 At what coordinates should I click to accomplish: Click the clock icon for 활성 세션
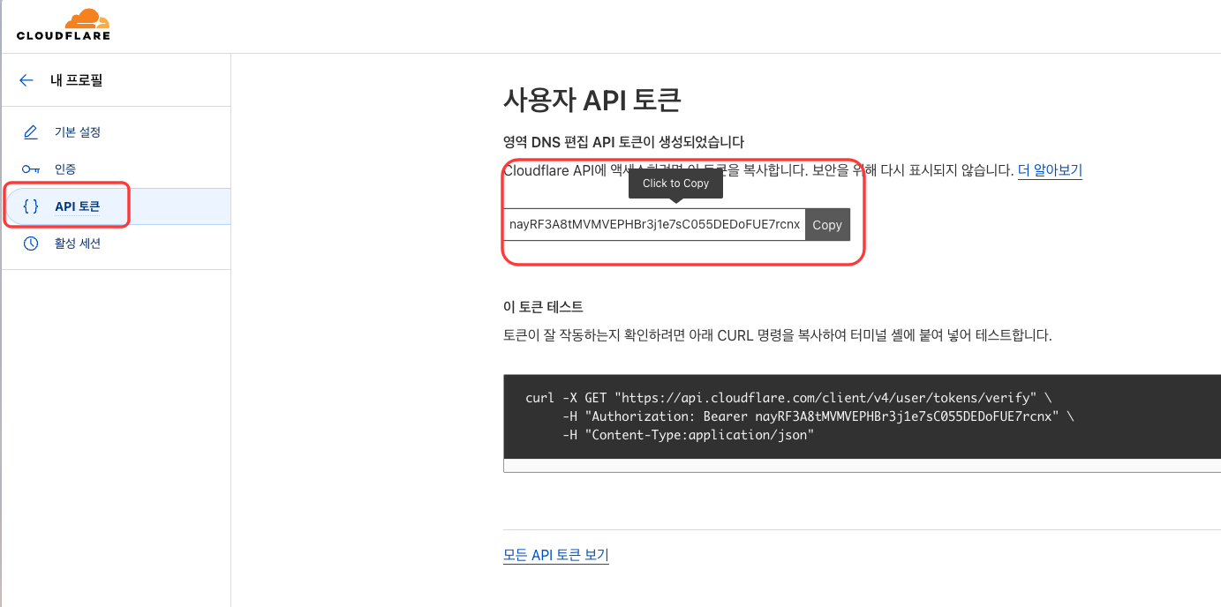[x=31, y=244]
